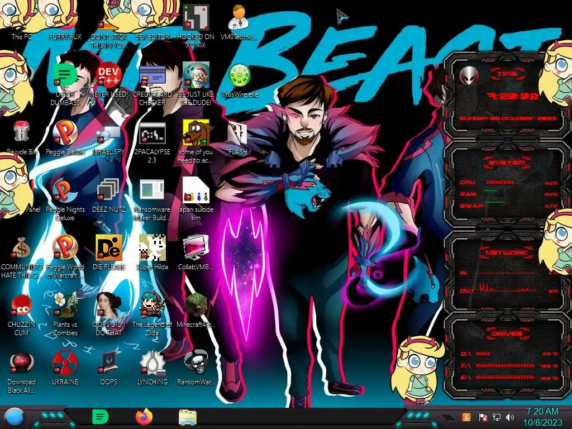Select Peggle World of Warcraft icon

coord(65,247)
